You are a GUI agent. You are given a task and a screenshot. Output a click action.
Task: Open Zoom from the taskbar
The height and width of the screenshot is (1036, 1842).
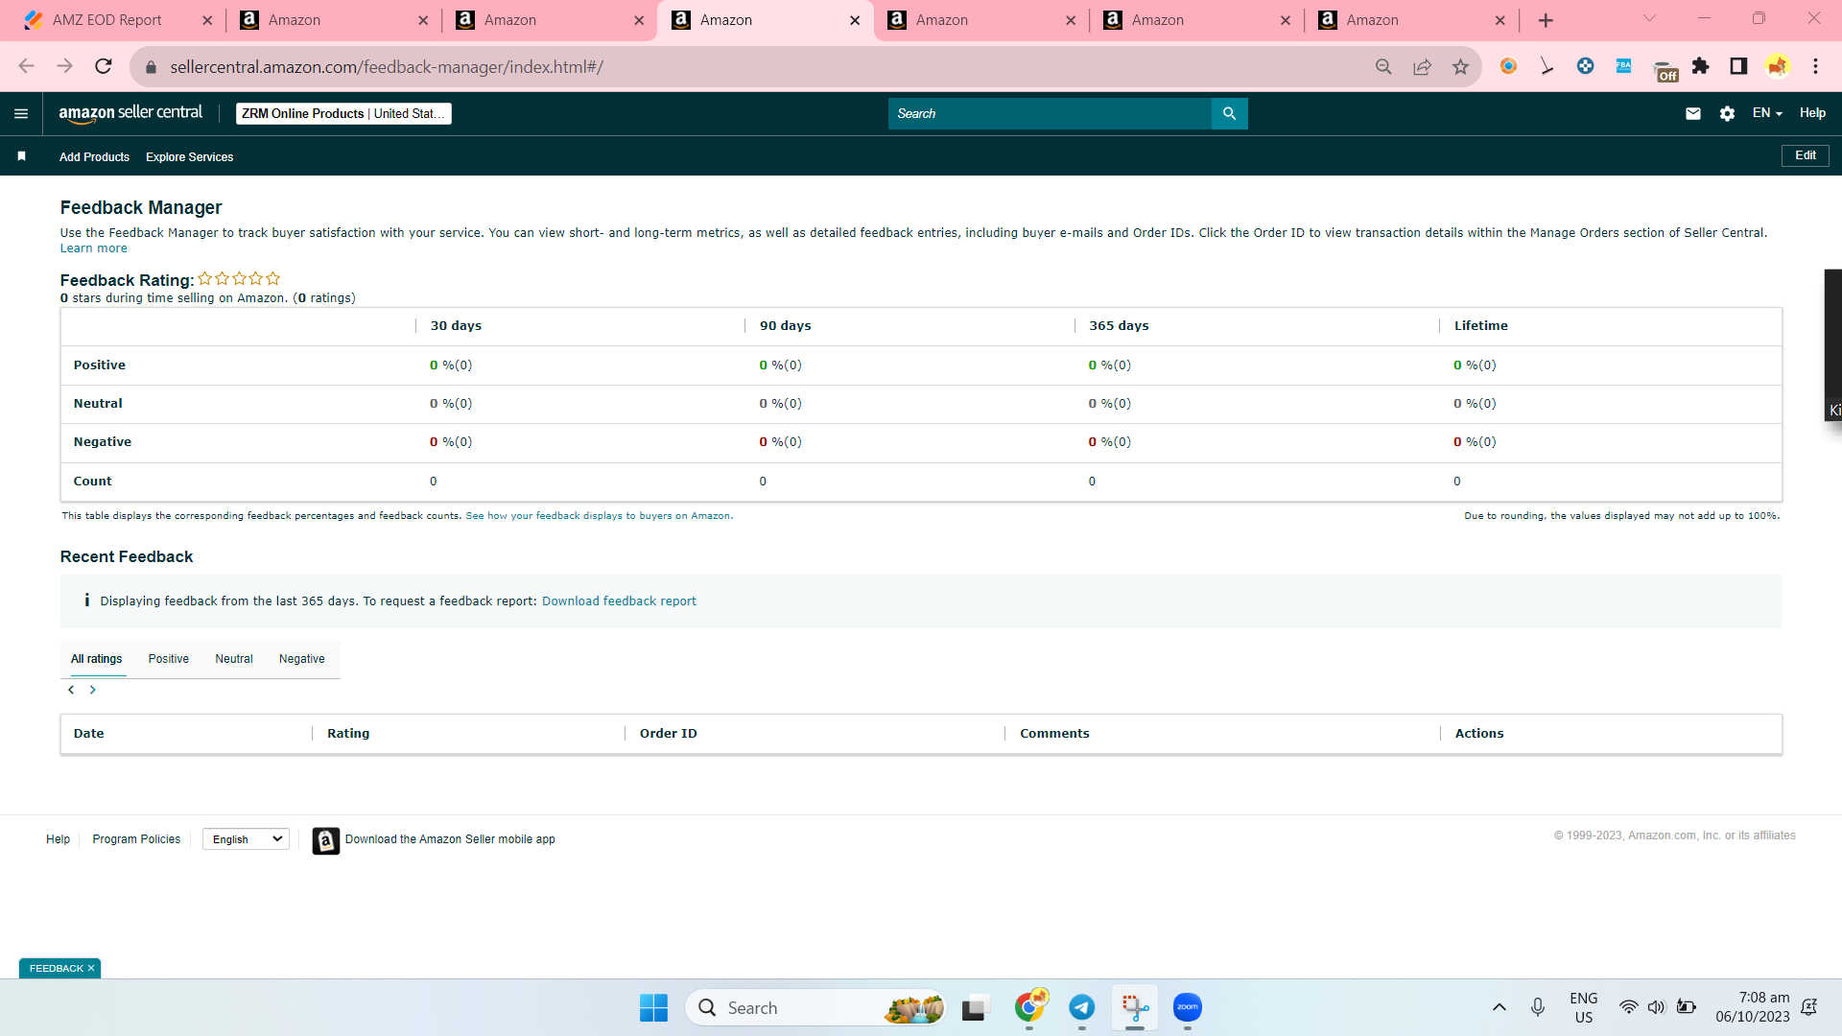(x=1188, y=1008)
